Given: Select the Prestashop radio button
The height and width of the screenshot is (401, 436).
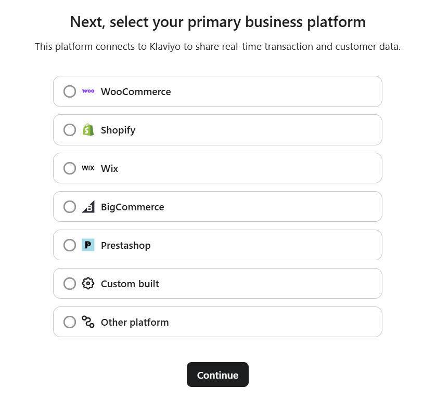Looking at the screenshot, I should pos(70,245).
